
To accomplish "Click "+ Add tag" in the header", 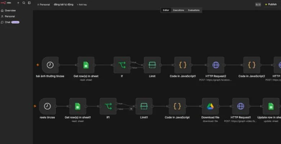I will point(82,5).
